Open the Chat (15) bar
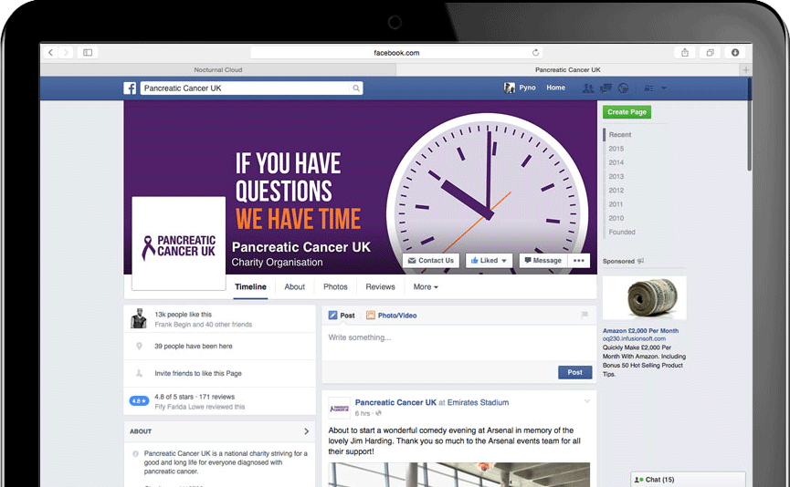 click(689, 480)
